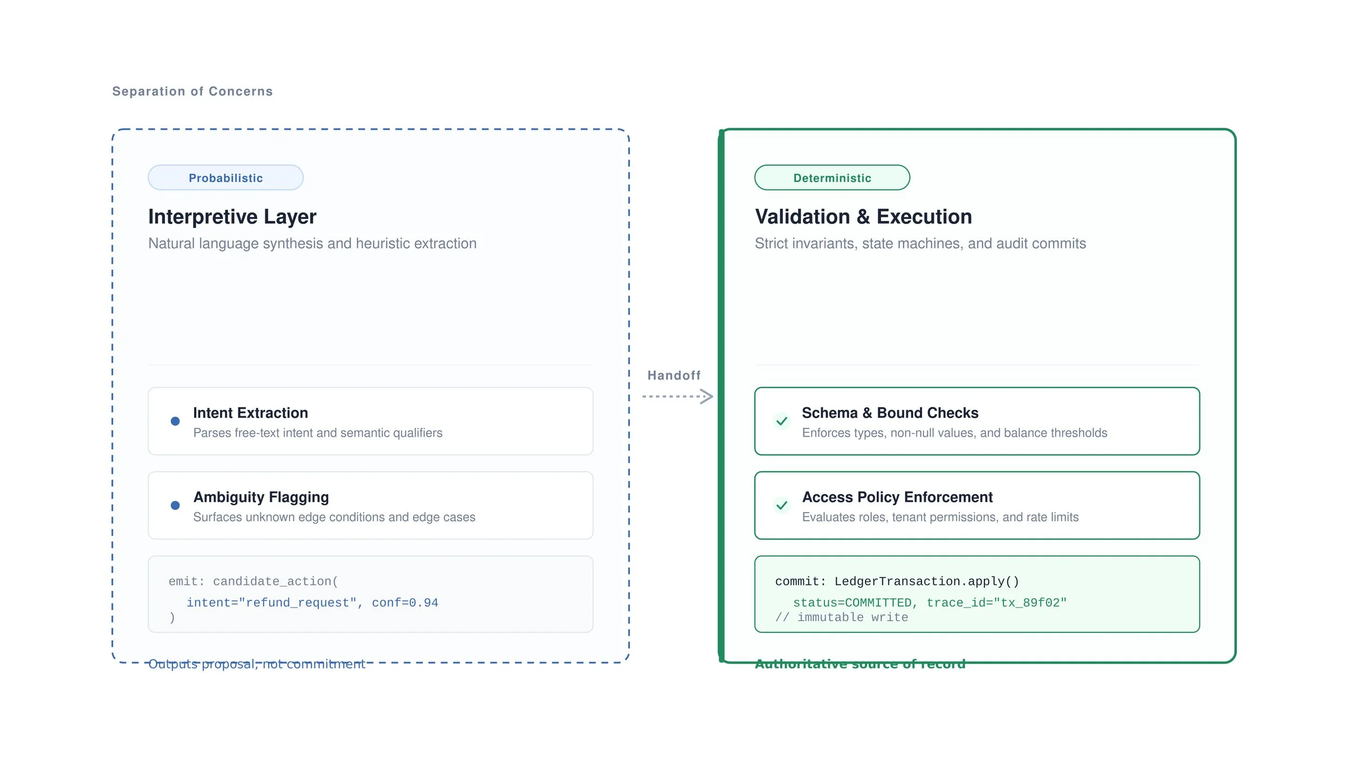Open the Ambiguity Flagging card

(370, 505)
